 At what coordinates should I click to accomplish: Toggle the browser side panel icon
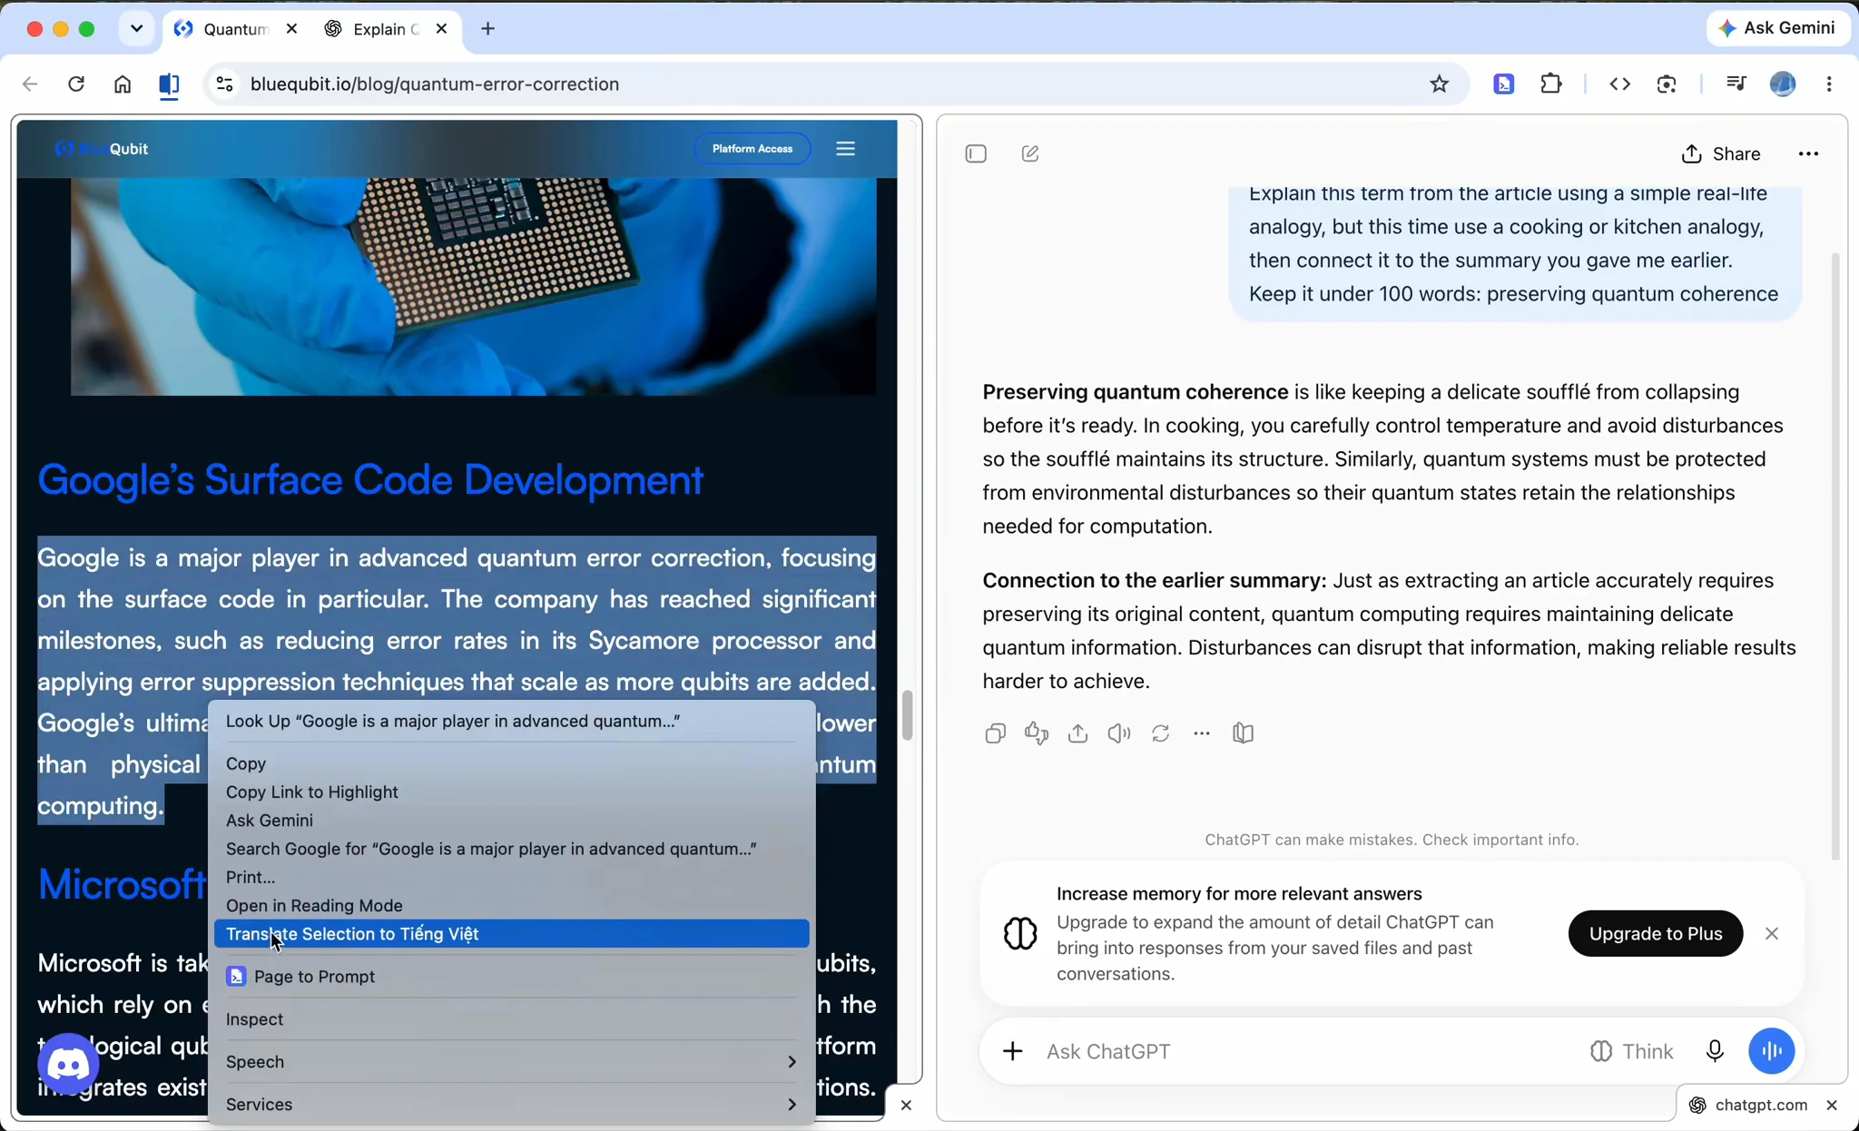point(169,84)
